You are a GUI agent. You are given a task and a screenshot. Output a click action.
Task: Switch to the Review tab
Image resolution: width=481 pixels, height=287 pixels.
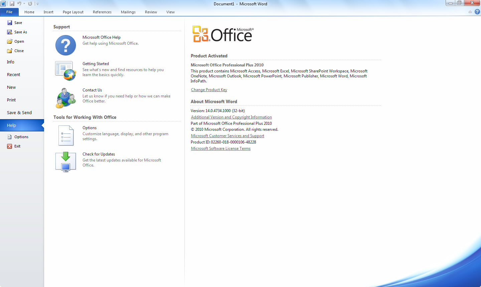coord(151,12)
